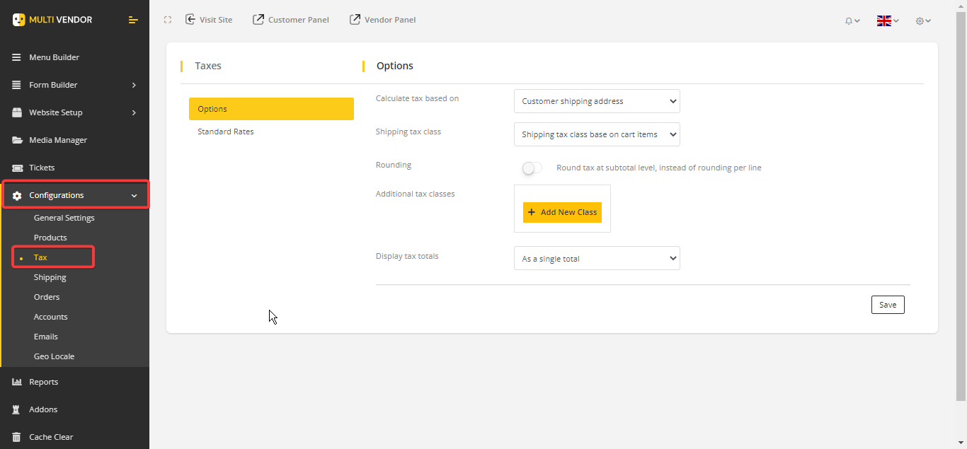Click the Cache Clear trash icon
This screenshot has width=967, height=449.
pyautogui.click(x=17, y=437)
